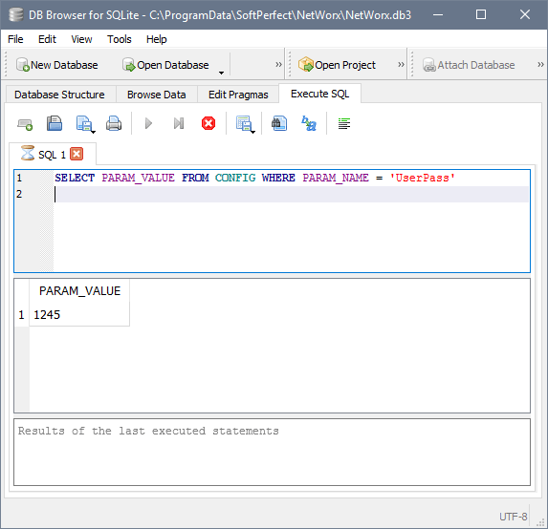The height and width of the screenshot is (529, 548).
Task: Click the UTF-8 encoding status indicator
Action: [513, 517]
